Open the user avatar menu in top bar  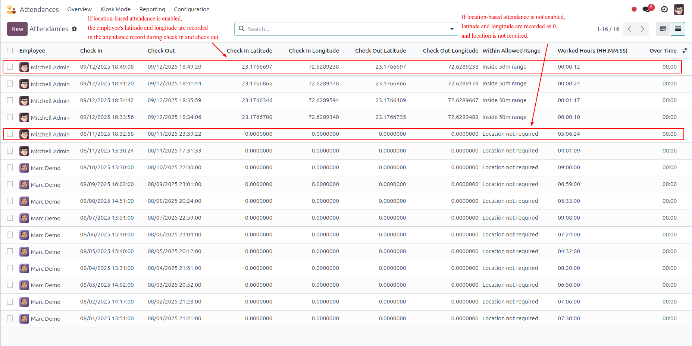(x=679, y=9)
